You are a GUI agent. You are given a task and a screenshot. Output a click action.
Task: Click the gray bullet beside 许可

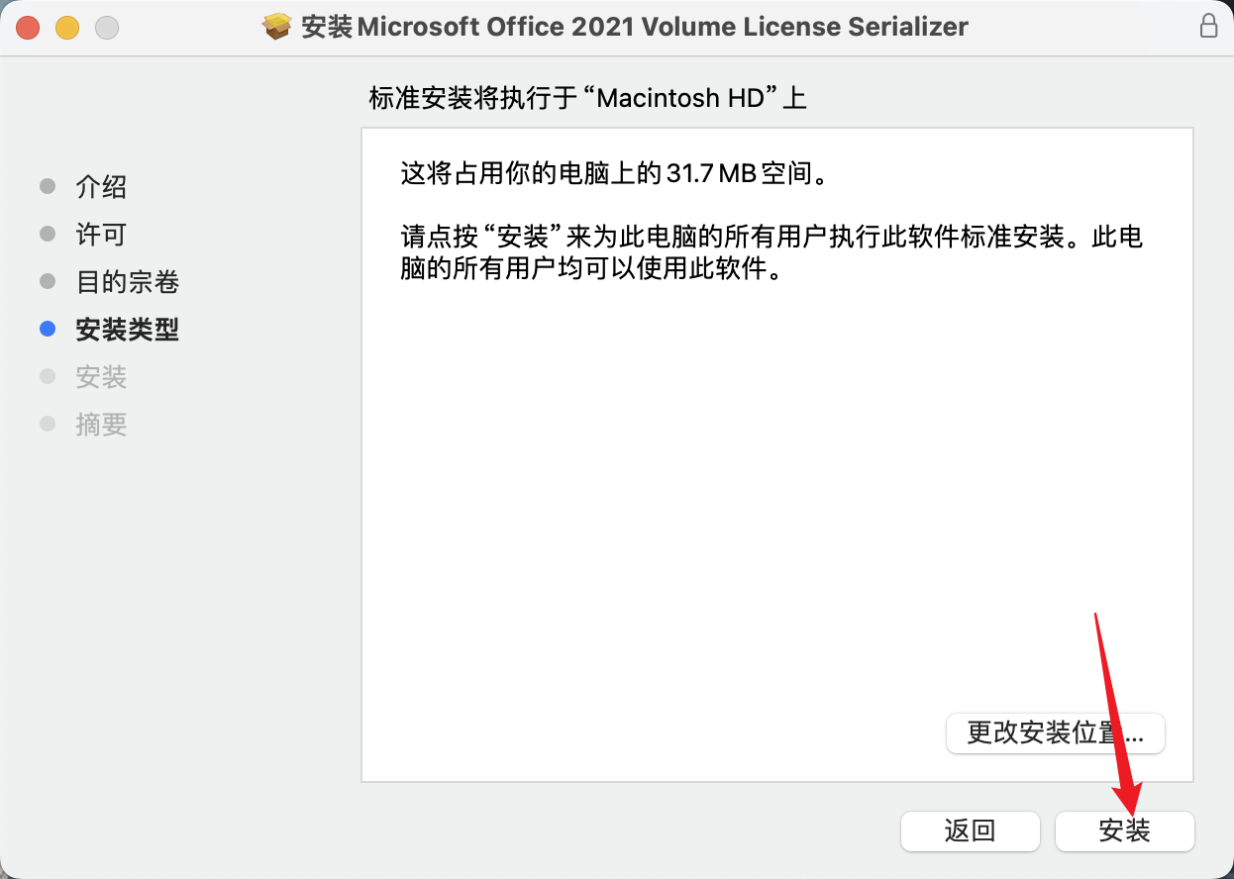48,234
